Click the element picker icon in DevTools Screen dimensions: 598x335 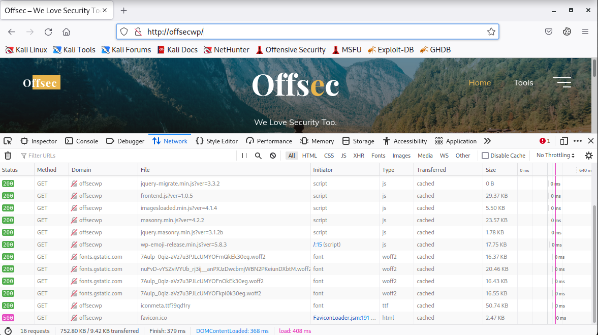tap(8, 141)
